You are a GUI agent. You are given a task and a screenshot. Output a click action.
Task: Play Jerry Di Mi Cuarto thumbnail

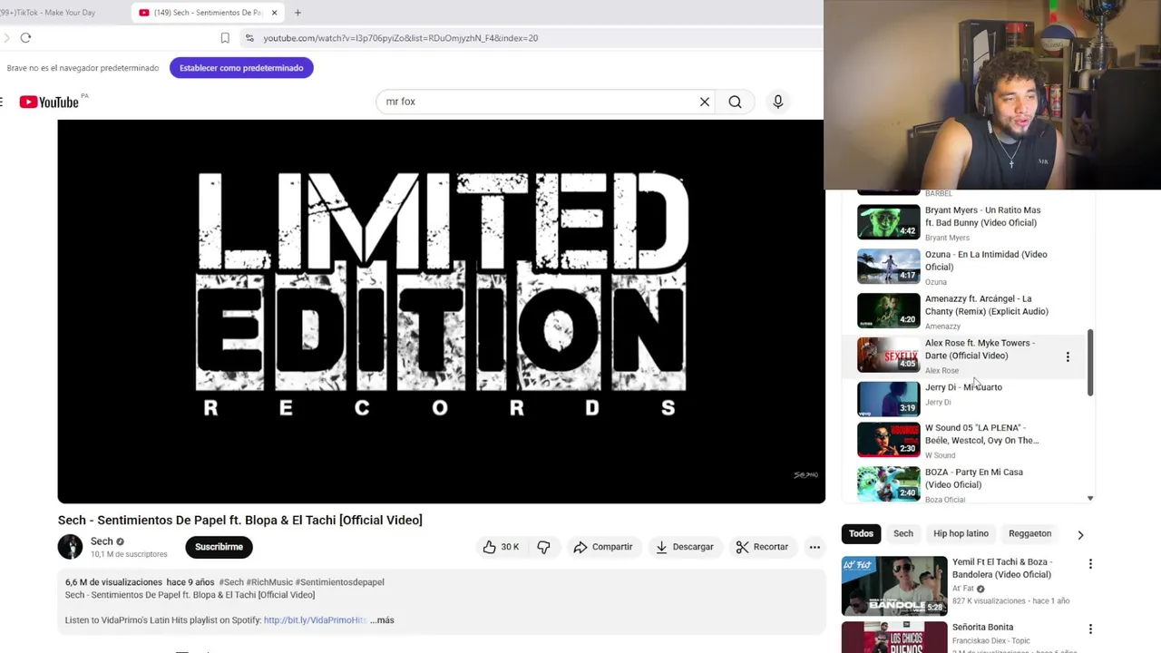point(888,399)
